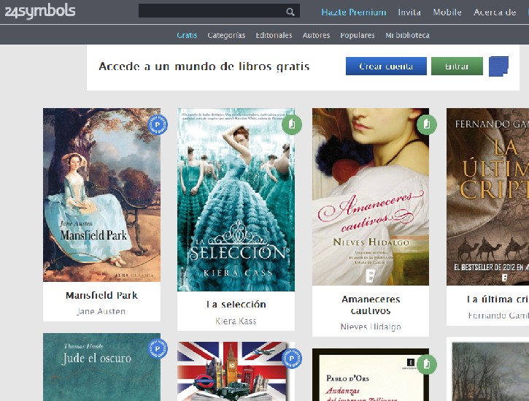The image size is (529, 401).
Task: Open the Hazte Premium link
Action: (354, 12)
